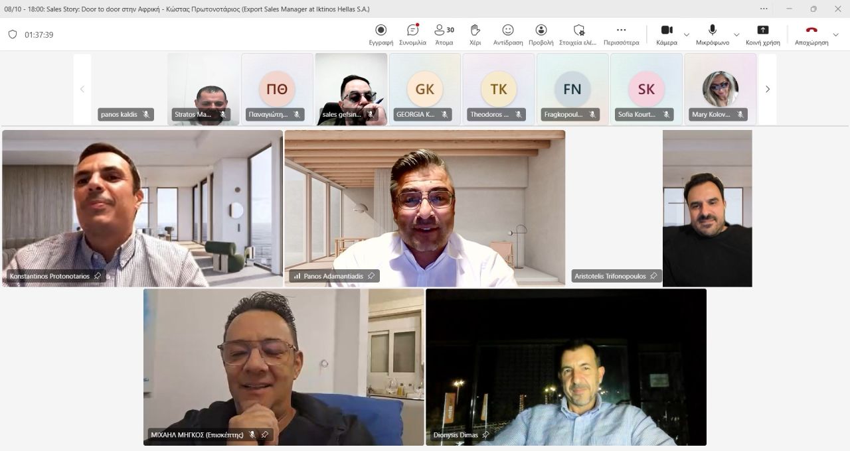Open the title bar three-dots menu
This screenshot has height=451, width=850.
pyautogui.click(x=764, y=9)
